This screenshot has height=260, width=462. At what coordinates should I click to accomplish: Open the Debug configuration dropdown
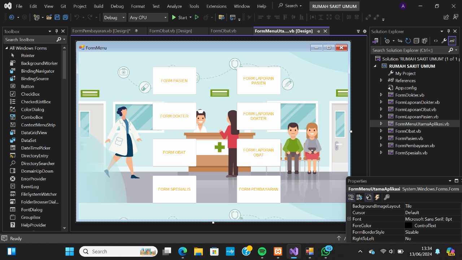coord(114,17)
